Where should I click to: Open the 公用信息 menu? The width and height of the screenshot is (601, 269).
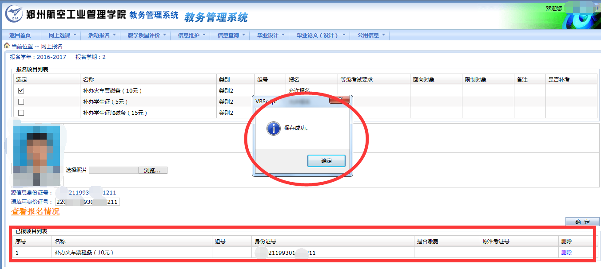371,35
